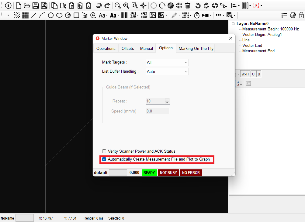Viewport: 305px width, 222px height.
Task: Click the property pages button beside A-Z sort
Action: 248,84
